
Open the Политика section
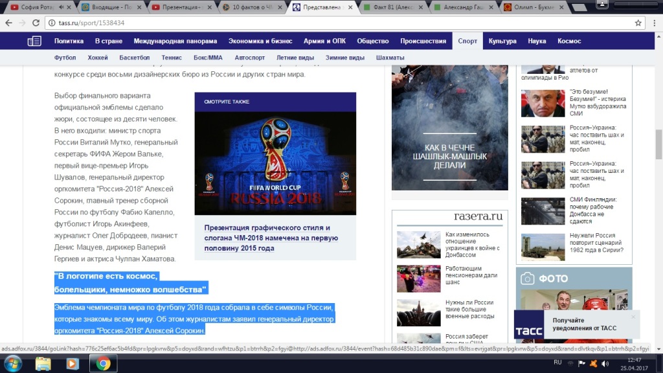(x=69, y=41)
